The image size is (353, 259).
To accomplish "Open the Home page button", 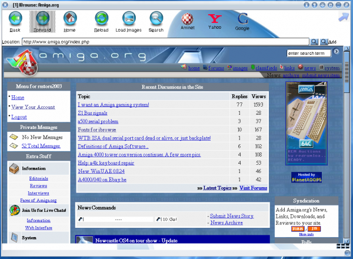I will pyautogui.click(x=69, y=22).
